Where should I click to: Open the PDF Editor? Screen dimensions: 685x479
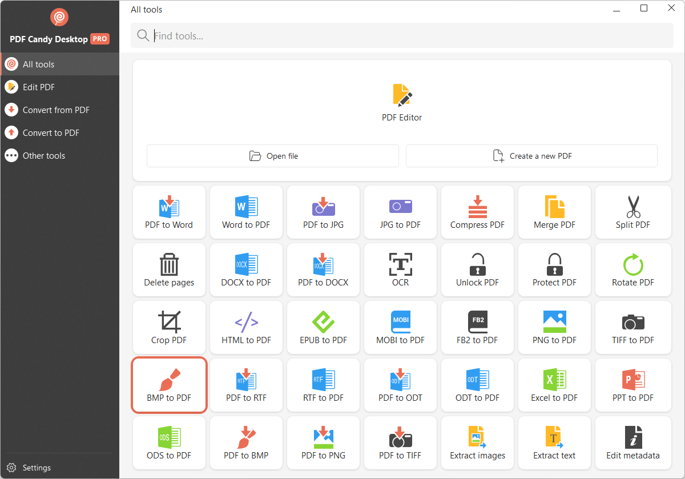[x=402, y=103]
